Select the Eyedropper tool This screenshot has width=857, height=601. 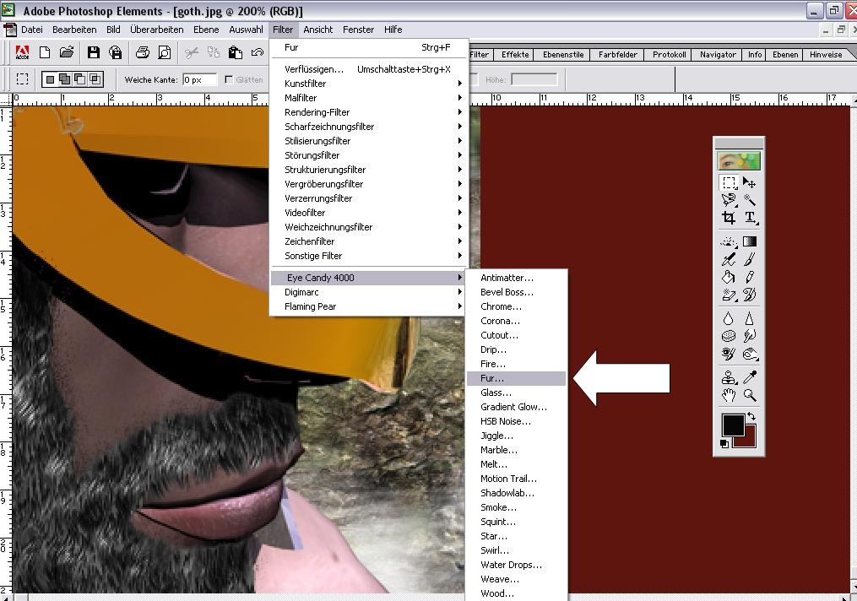click(749, 377)
